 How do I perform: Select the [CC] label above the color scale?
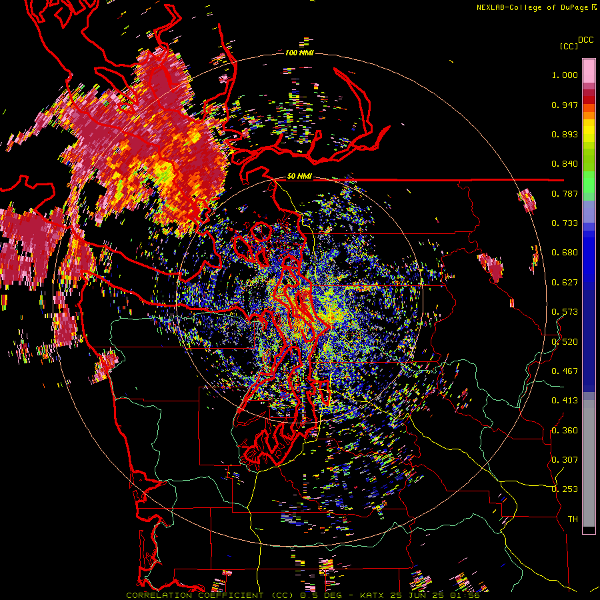[569, 46]
